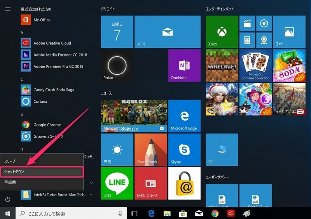Click the microphone icon in search box

point(120,214)
